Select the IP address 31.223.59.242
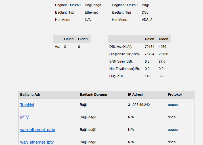 (139, 105)
